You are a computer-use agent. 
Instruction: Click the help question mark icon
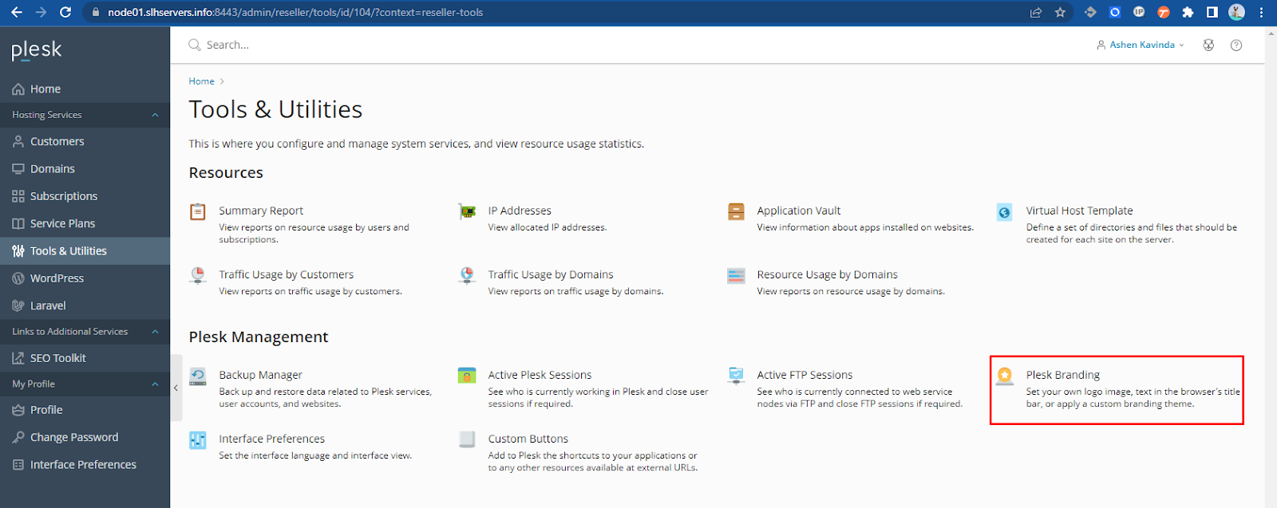click(1236, 45)
